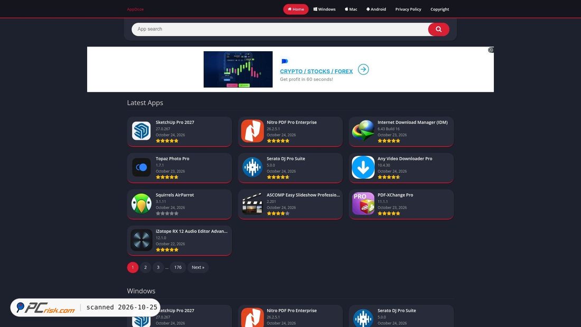The width and height of the screenshot is (581, 327).
Task: Jump to page 176 of Latest Apps
Action: (178, 267)
